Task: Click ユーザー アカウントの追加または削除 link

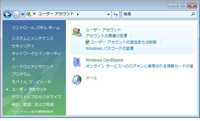Action: (x=124, y=42)
